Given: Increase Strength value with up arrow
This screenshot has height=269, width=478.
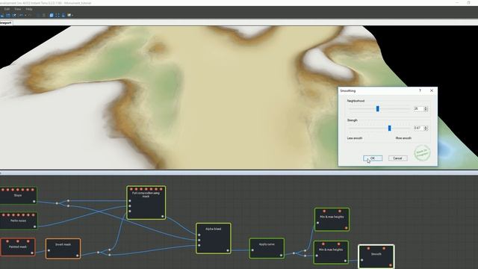Looking at the screenshot, I should pyautogui.click(x=426, y=127).
